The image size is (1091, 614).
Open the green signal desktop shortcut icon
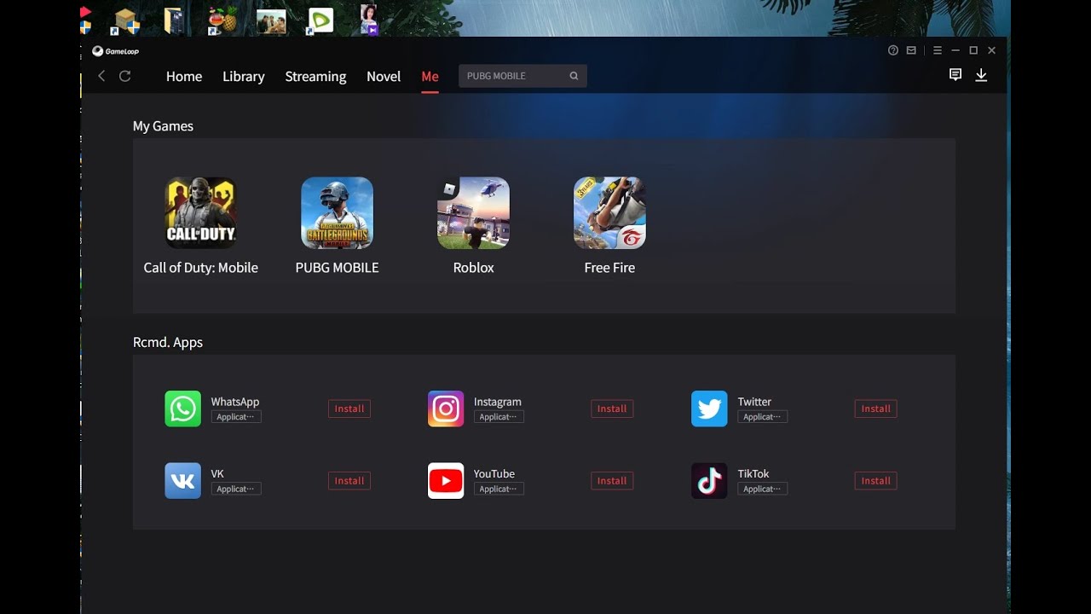pyautogui.click(x=320, y=20)
